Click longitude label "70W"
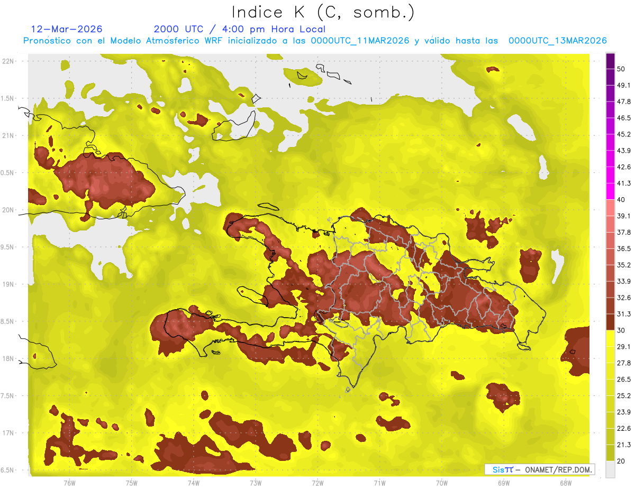Image resolution: width=635 pixels, height=490 pixels. tap(442, 483)
